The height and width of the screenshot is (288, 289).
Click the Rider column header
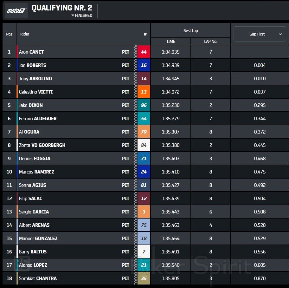click(x=25, y=34)
